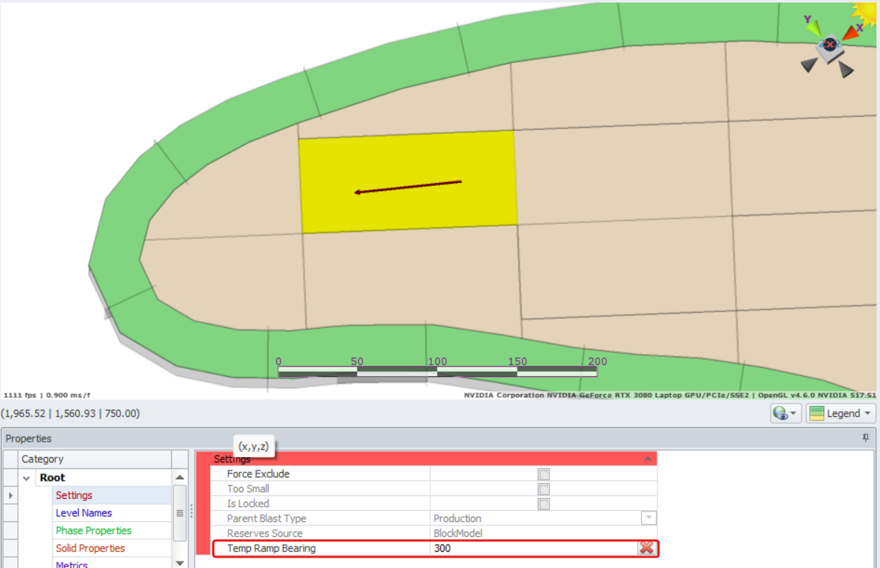Viewport: 880px width, 568px height.
Task: Select Metrics category
Action: [x=71, y=564]
